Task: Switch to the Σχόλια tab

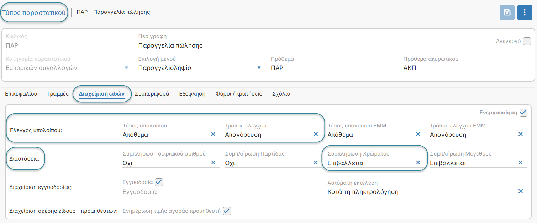Action: (281, 94)
